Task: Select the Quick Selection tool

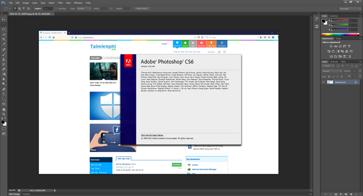Action: [x=4, y=35]
